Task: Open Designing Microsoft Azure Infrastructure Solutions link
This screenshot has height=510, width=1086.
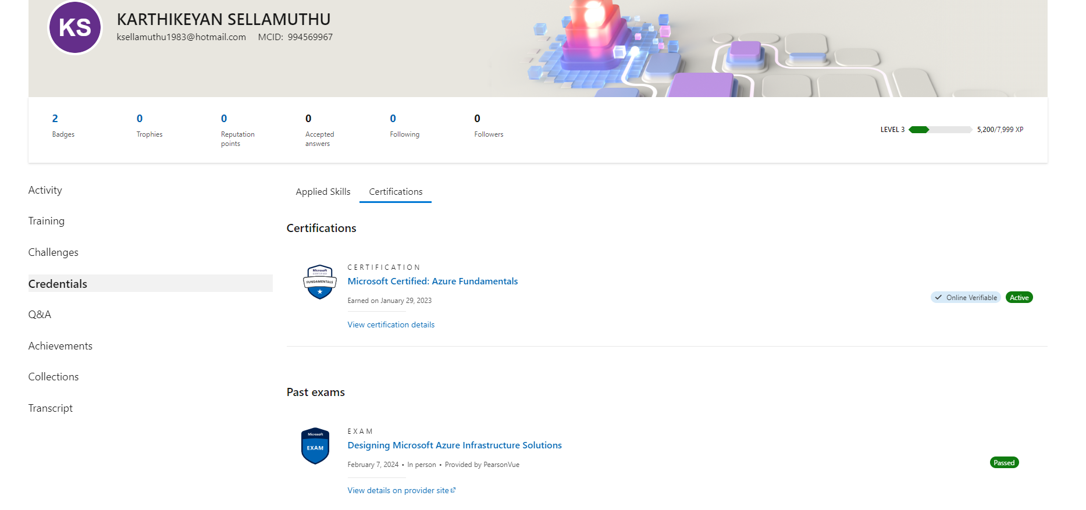Action: pyautogui.click(x=454, y=445)
